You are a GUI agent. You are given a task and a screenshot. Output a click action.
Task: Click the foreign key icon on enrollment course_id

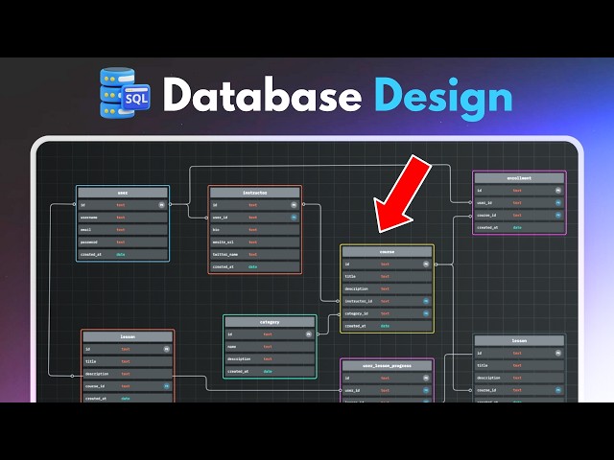(x=558, y=215)
